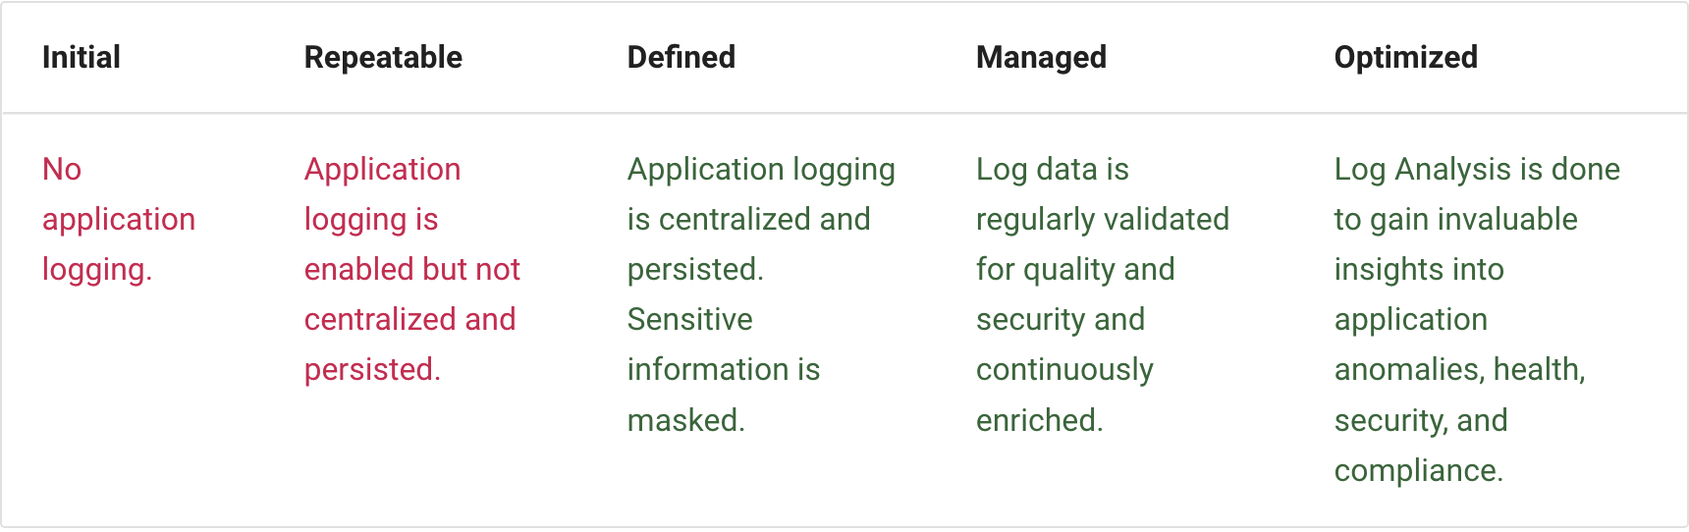
Task: Click the Initial column header
Action: click(x=82, y=57)
